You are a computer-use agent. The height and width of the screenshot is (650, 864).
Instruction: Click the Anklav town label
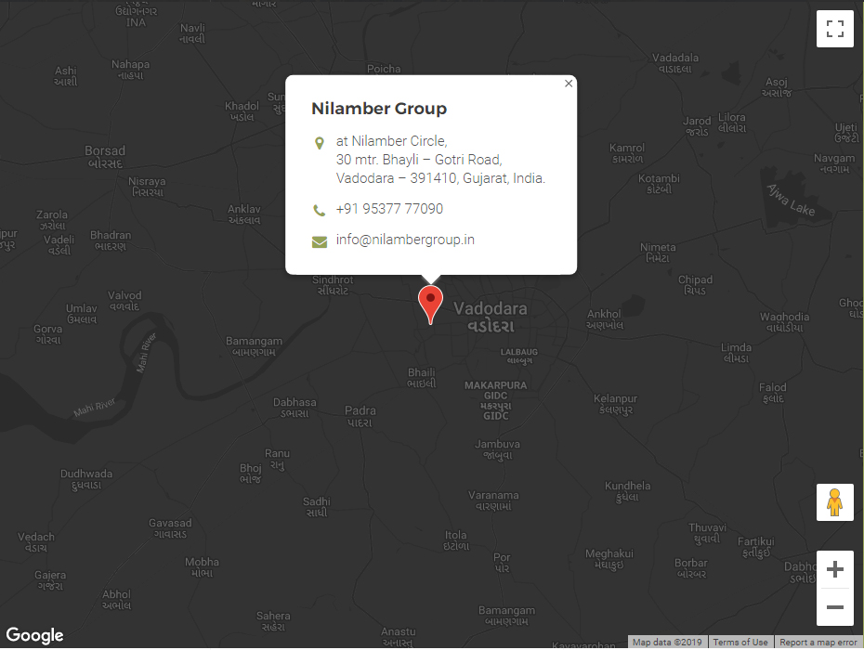[244, 214]
